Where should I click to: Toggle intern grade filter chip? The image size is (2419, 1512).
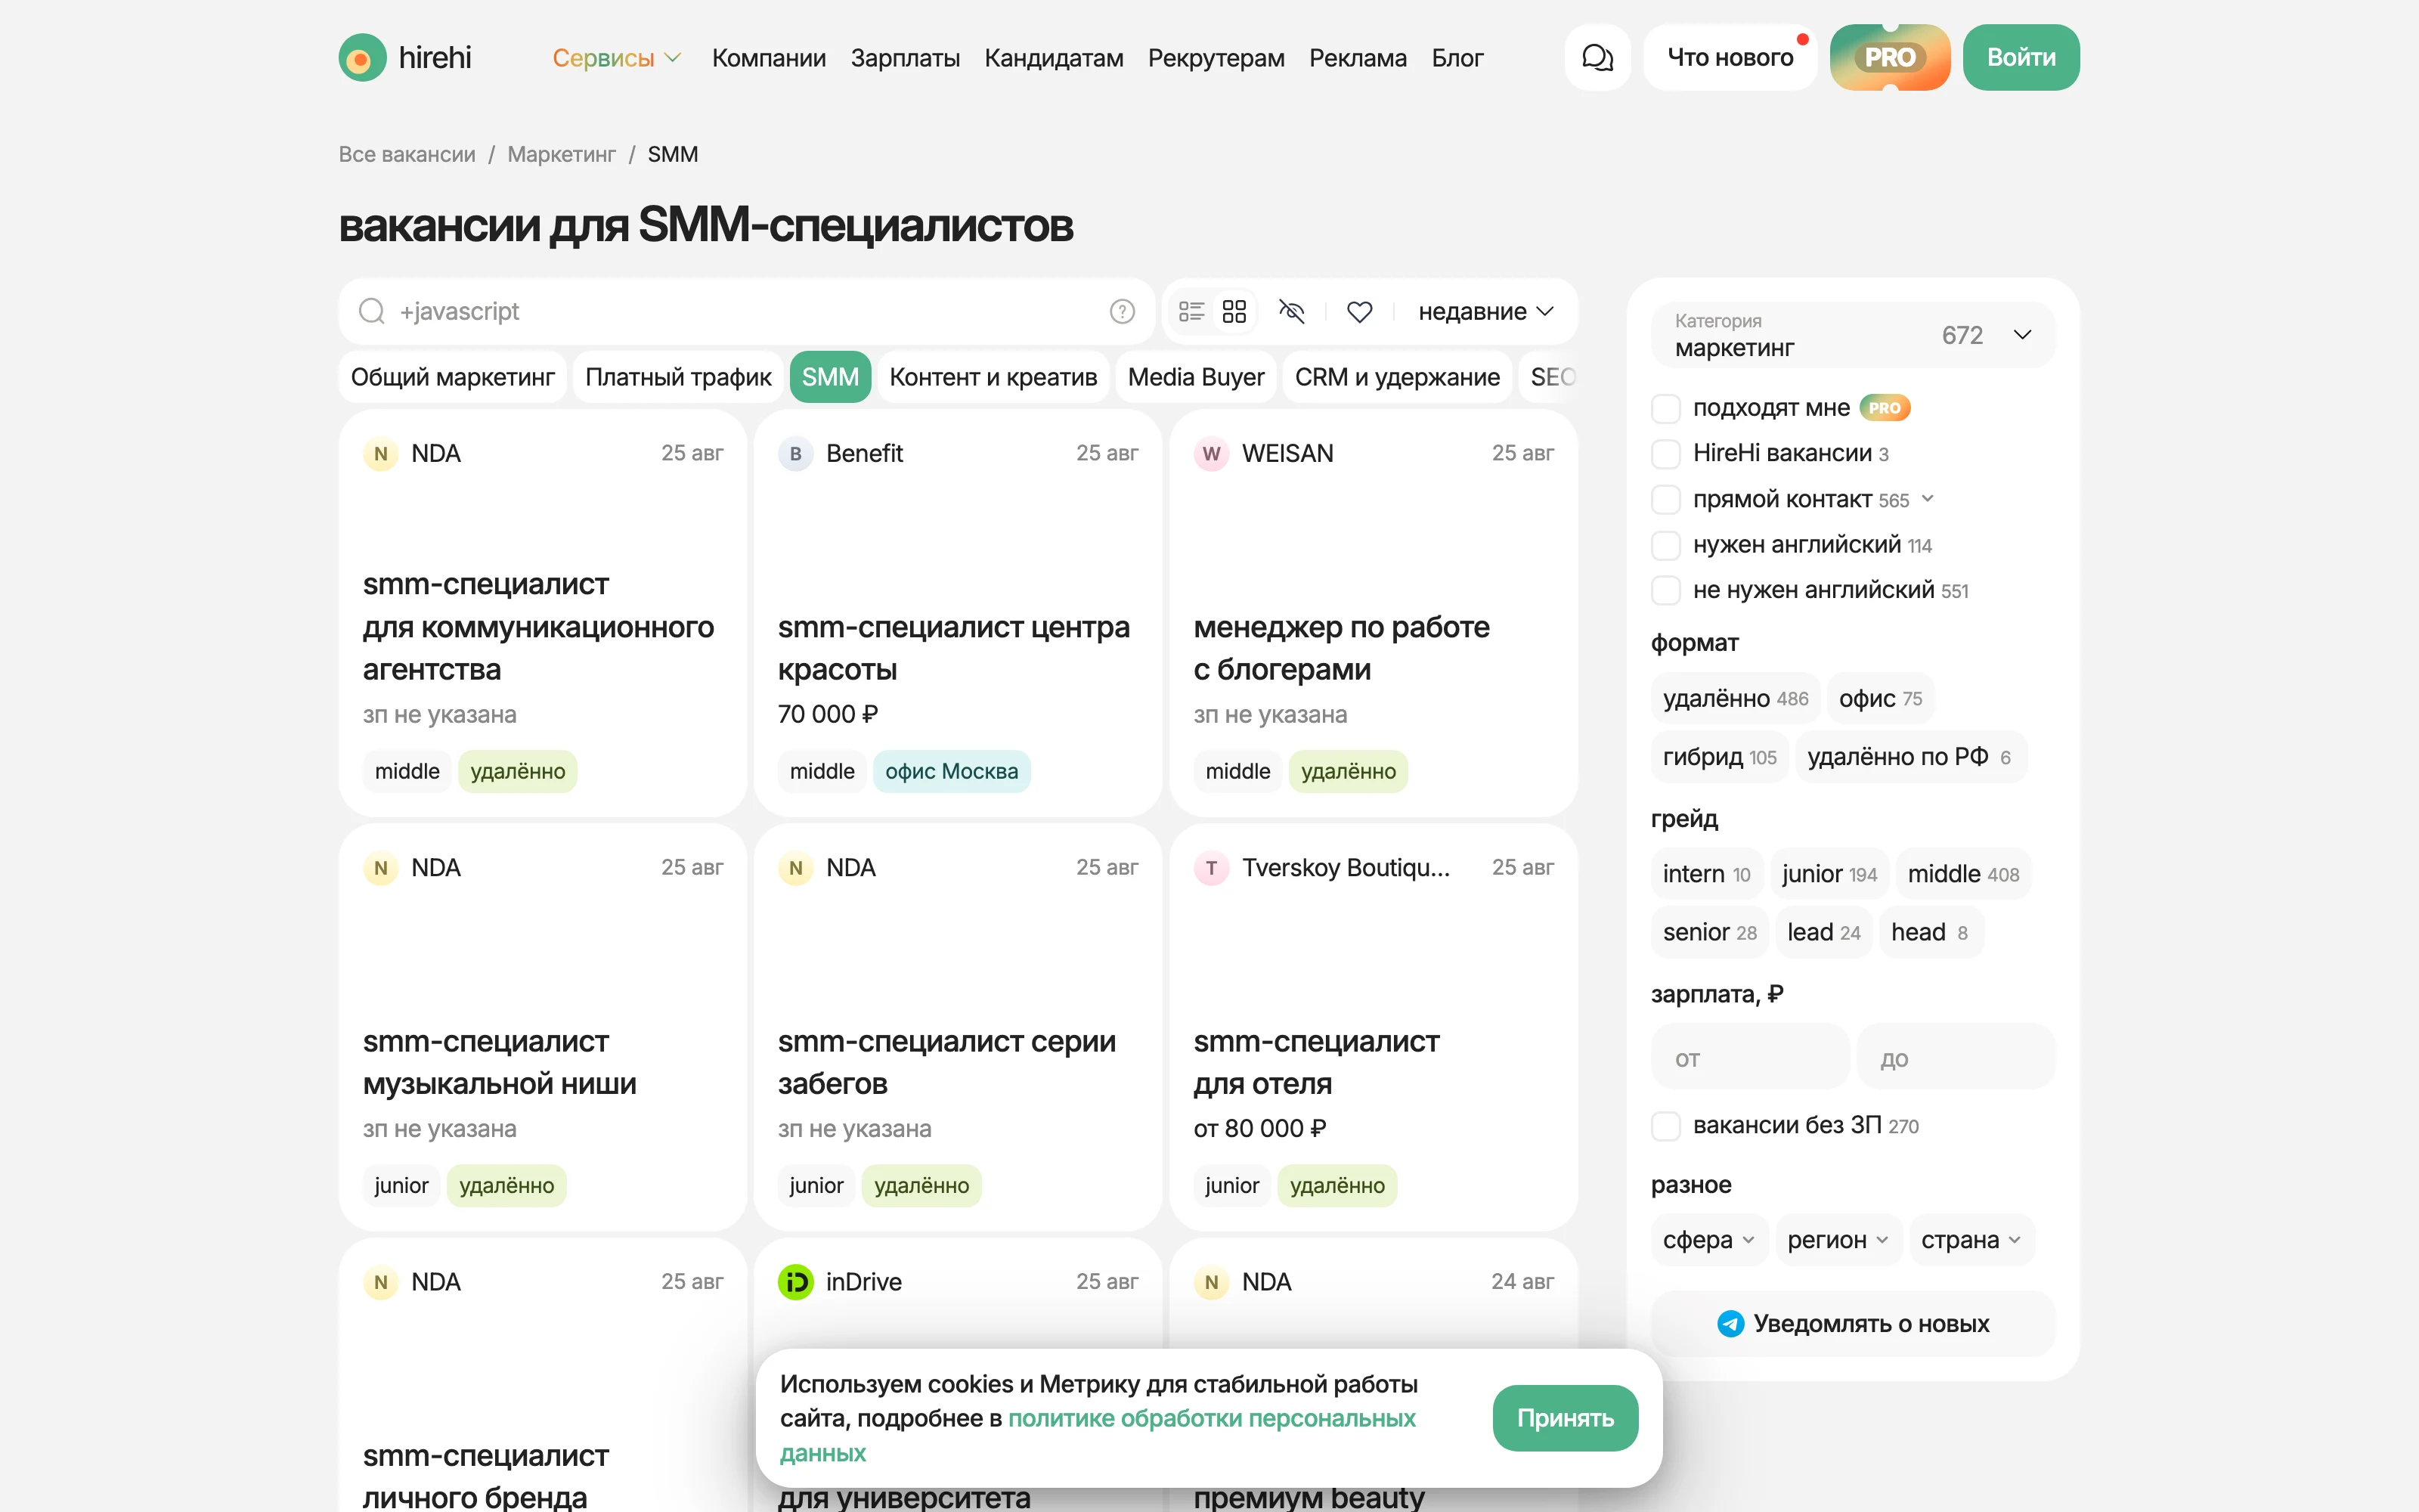click(1706, 874)
